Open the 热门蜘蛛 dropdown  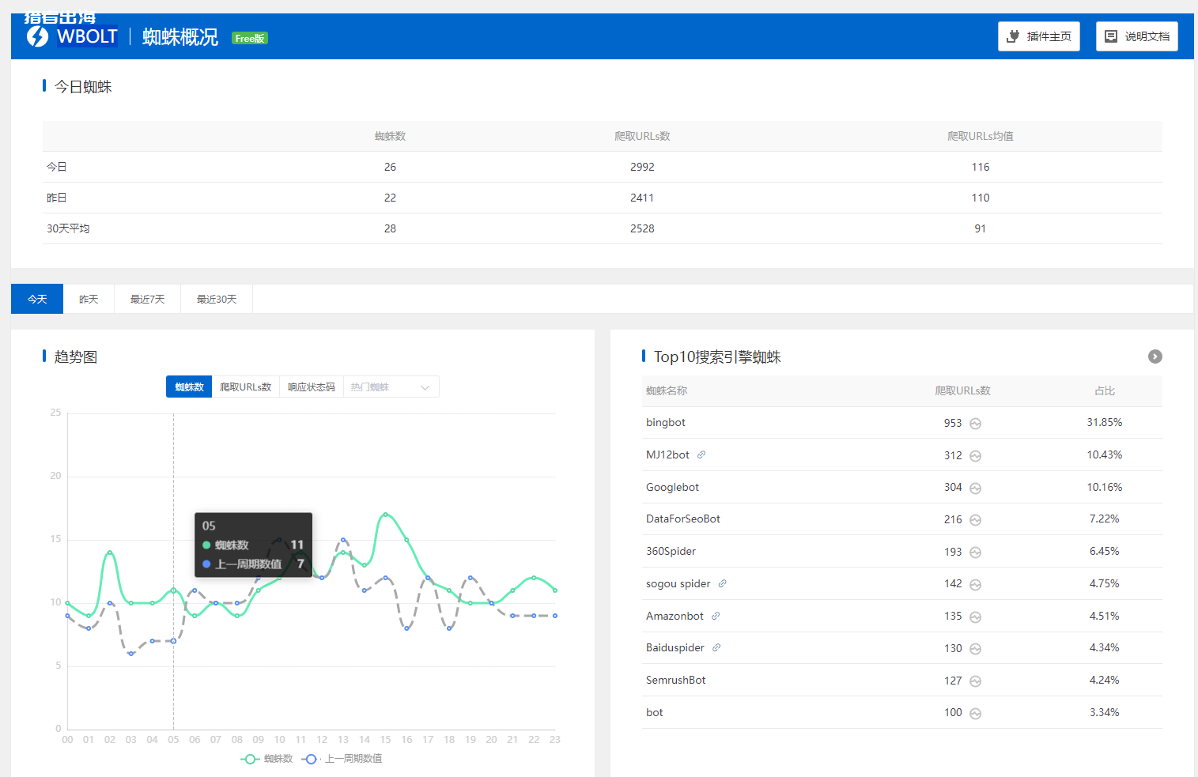[391, 387]
